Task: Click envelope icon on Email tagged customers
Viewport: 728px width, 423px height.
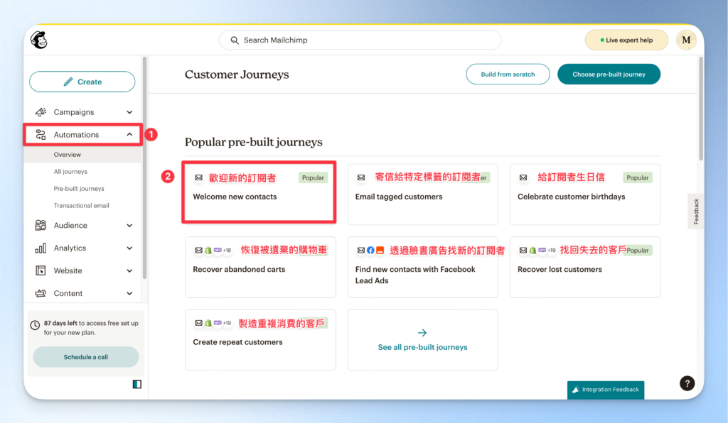Action: point(361,177)
